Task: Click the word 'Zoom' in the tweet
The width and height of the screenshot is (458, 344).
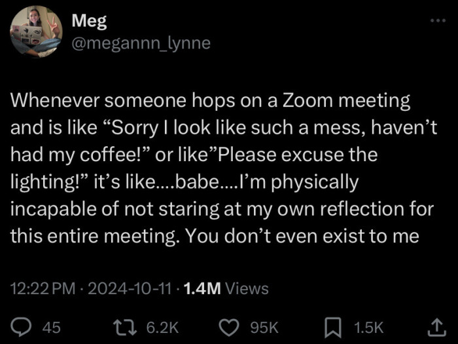Action: pyautogui.click(x=309, y=101)
